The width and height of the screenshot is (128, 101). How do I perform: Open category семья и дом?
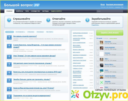77,63
